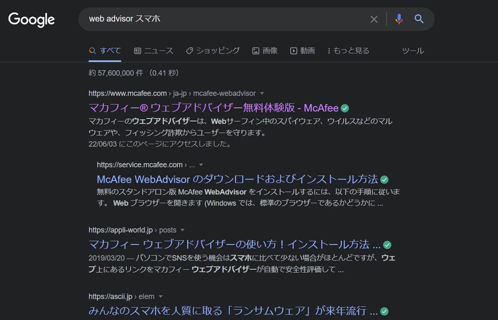The width and height of the screenshot is (498, 320).
Task: Click the green checkmark beside みんなのスマホを人質に取る
Action: click(x=384, y=311)
